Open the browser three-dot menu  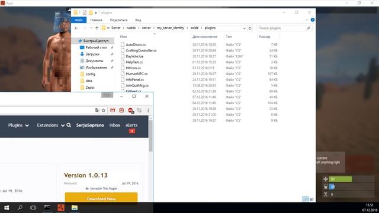(x=148, y=110)
